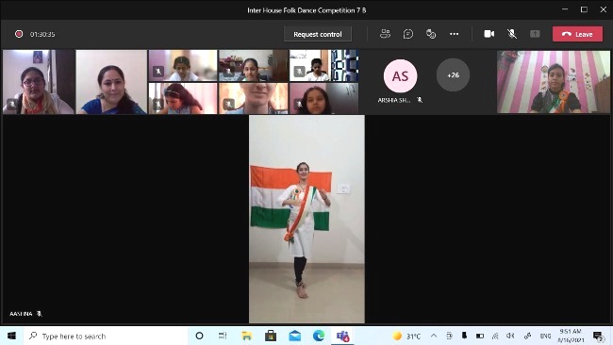613x345 pixels.
Task: Leave the meeting with the red Leave button
Action: 577,34
